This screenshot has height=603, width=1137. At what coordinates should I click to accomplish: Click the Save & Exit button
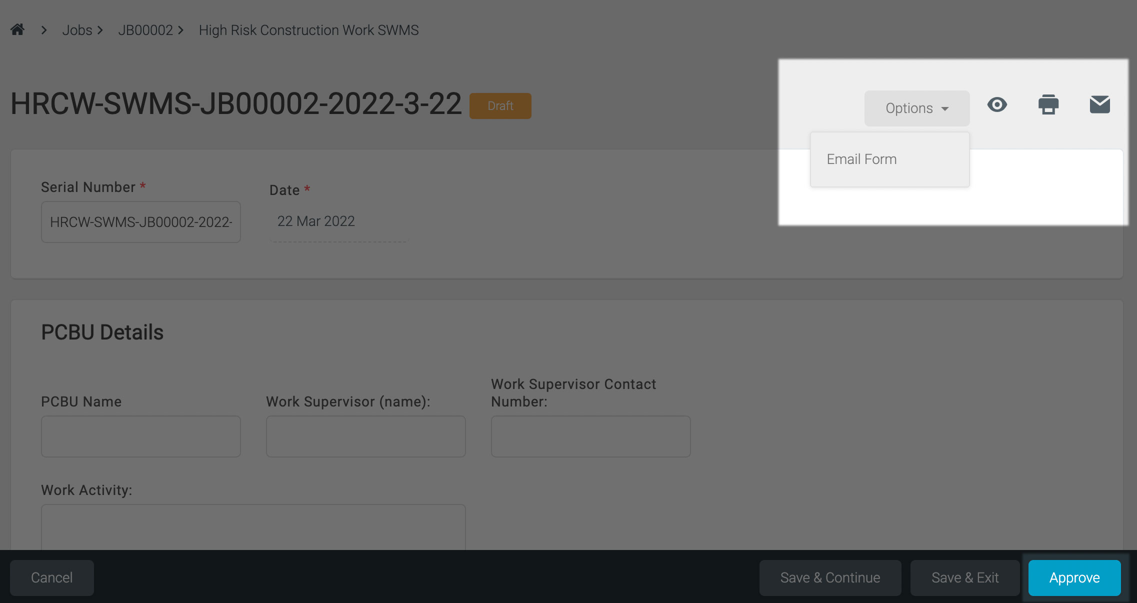tap(965, 577)
